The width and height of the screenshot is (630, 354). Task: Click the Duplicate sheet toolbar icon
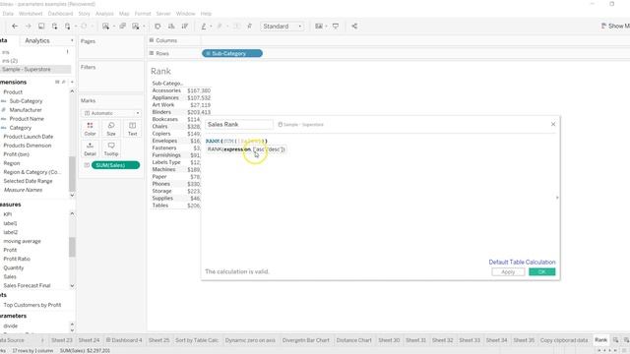122,27
